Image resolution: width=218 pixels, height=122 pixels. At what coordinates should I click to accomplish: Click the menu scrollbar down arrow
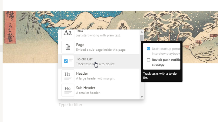142,97
